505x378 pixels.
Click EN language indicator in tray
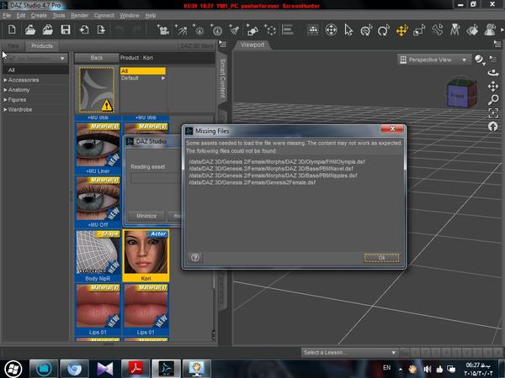[387, 367]
